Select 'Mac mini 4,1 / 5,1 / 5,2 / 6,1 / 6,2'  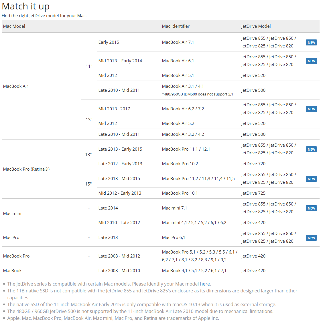pos(194,223)
